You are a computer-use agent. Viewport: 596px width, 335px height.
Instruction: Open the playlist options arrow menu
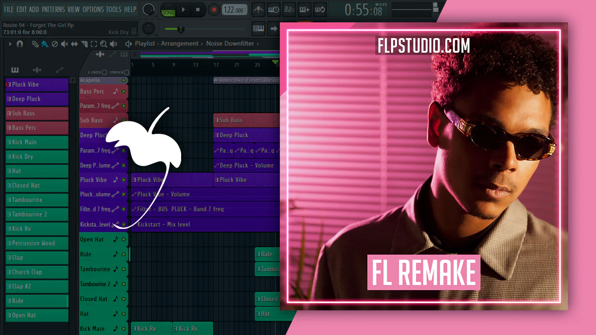click(10, 44)
